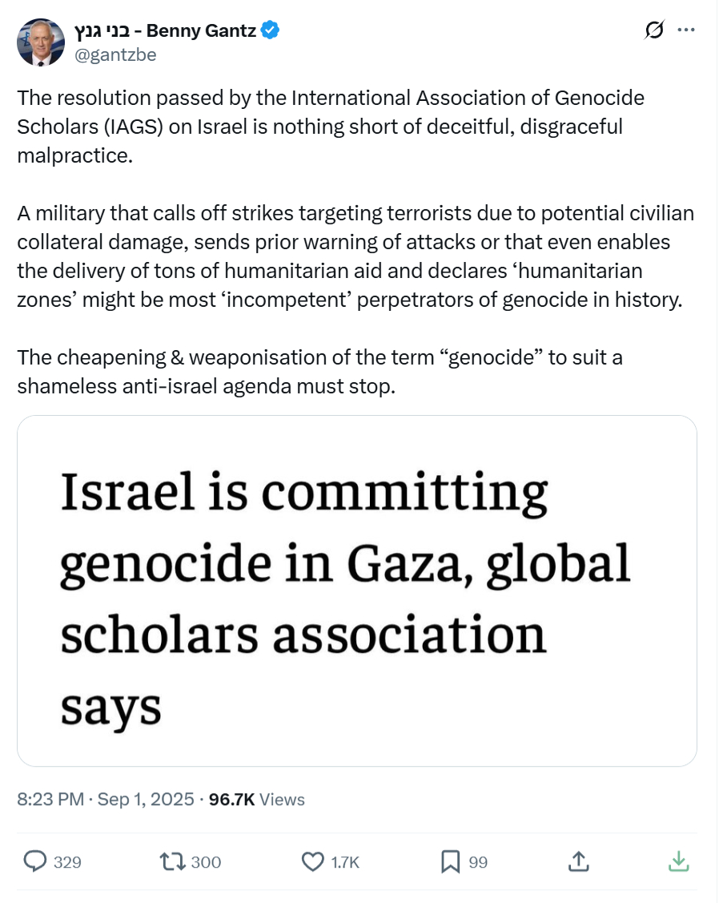Click the green download icon

[x=678, y=861]
